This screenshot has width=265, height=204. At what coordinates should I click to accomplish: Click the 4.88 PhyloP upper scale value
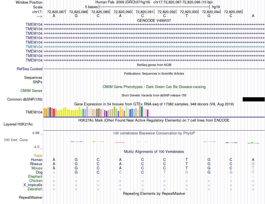pos(36,133)
